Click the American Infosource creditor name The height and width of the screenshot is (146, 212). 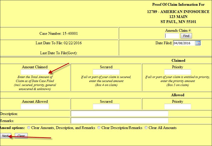click(178, 12)
